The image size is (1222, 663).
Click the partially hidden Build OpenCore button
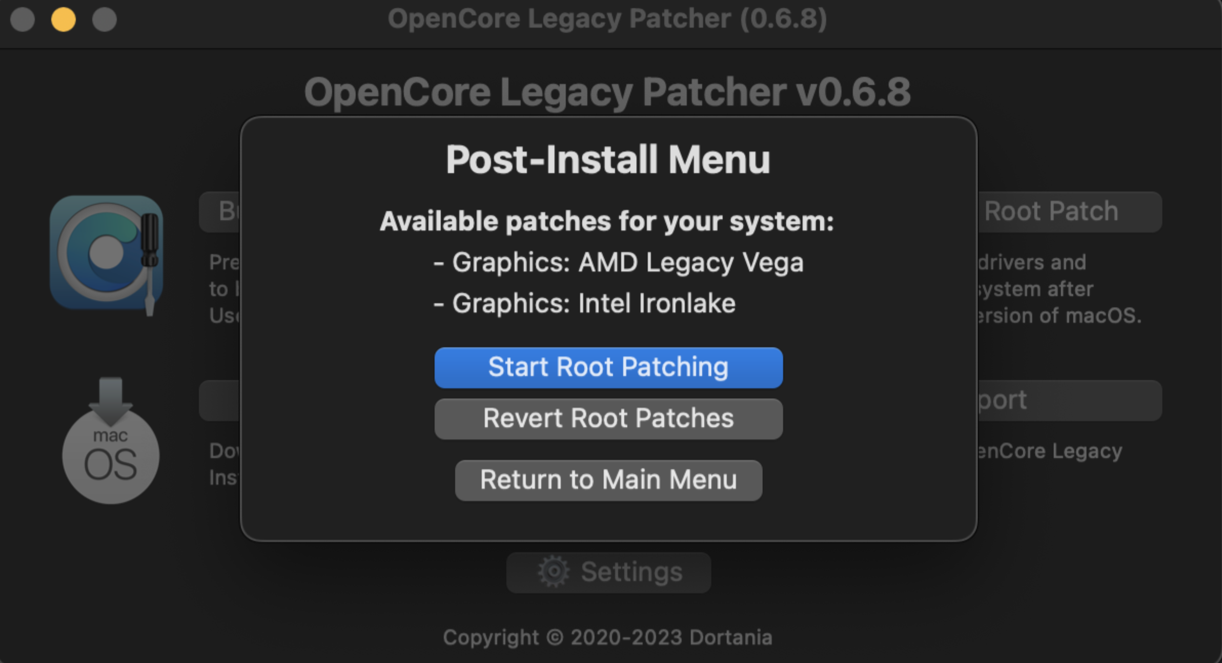coord(220,212)
